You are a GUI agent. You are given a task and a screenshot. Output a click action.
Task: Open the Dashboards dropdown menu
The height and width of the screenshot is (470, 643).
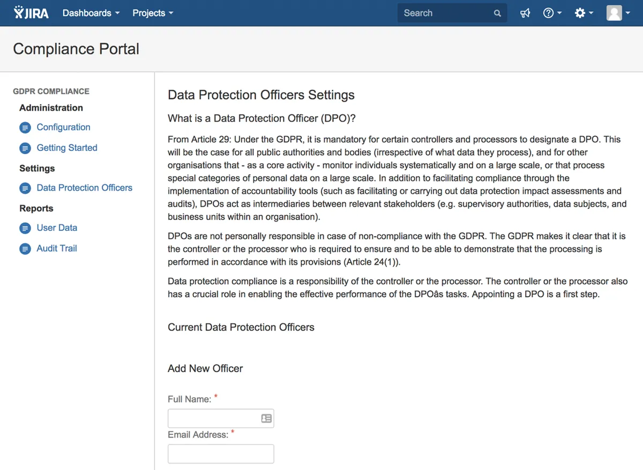(x=91, y=13)
